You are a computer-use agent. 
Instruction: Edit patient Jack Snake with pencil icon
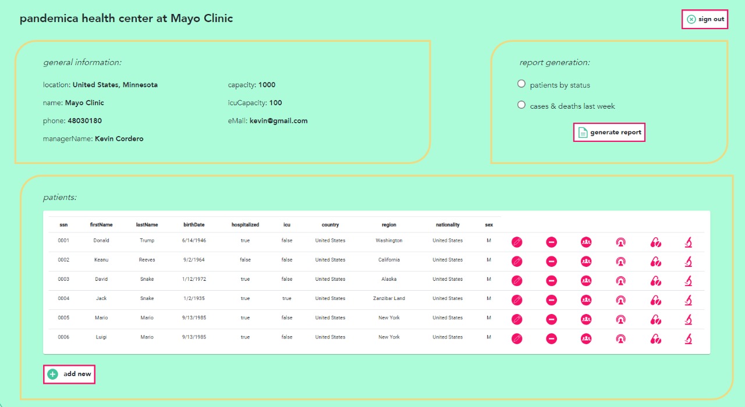517,300
